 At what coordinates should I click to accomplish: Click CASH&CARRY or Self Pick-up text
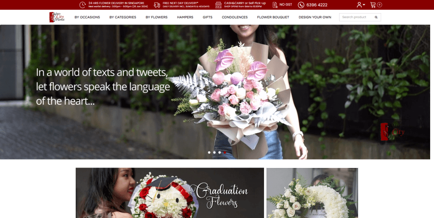[x=245, y=3]
